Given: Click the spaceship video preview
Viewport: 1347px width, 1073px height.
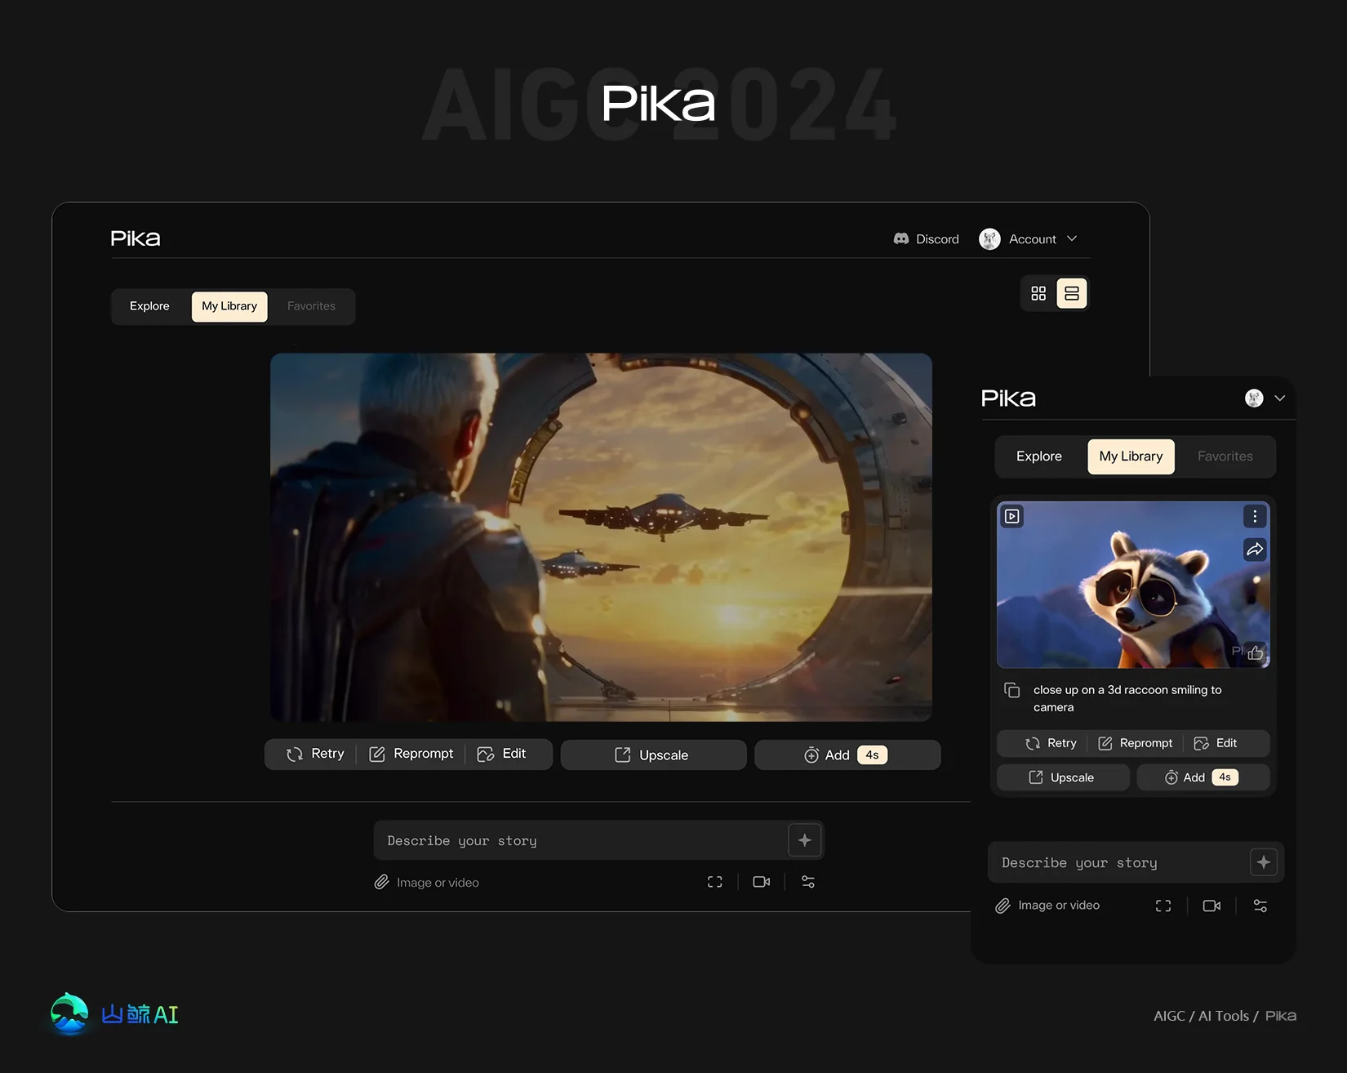Looking at the screenshot, I should point(601,537).
